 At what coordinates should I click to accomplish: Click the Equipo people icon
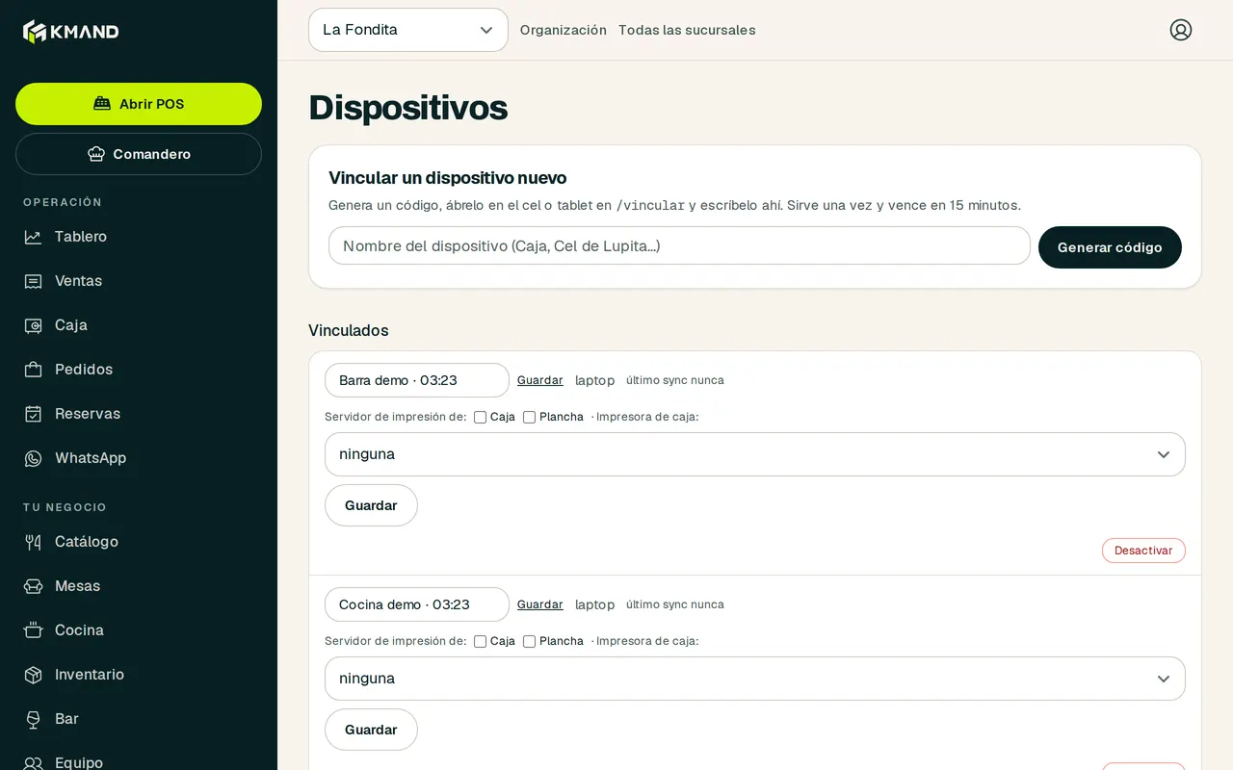pos(33,763)
